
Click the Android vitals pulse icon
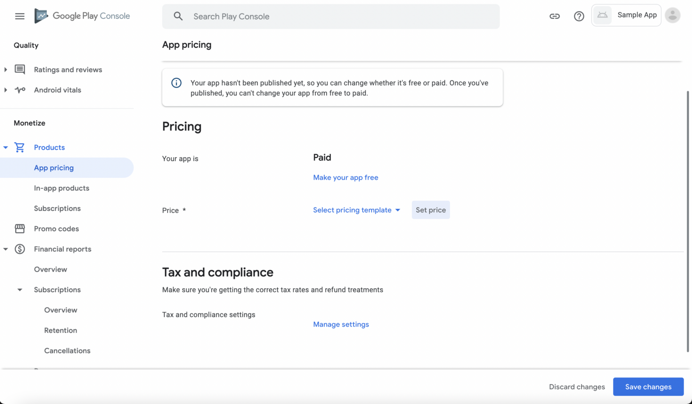(x=20, y=90)
